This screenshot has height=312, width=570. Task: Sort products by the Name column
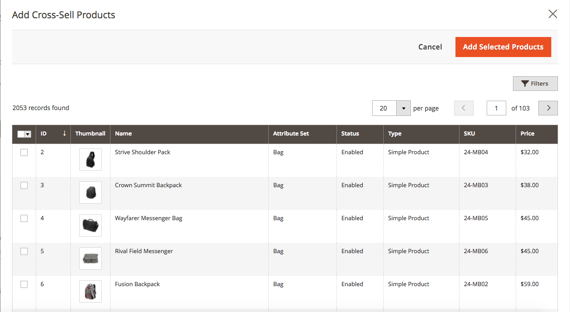click(123, 134)
